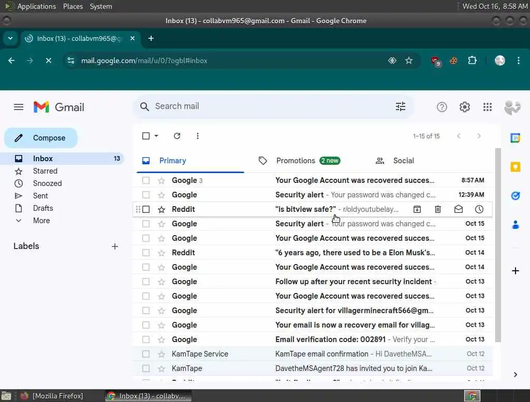Select the 12:39 AM Security alert checkbox
530x402 pixels.
146,195
